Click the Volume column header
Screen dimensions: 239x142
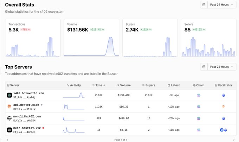pyautogui.click(x=123, y=85)
